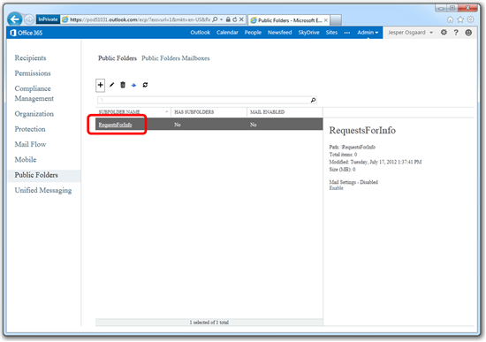The height and width of the screenshot is (342, 486).
Task: Refresh the public folders list
Action: click(145, 85)
